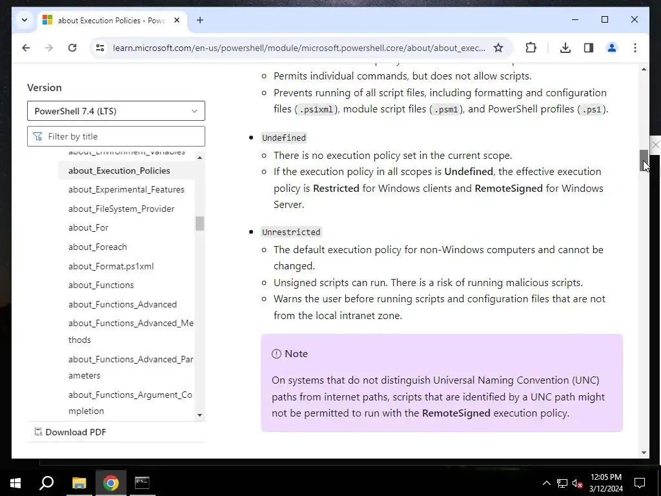
Task: Click the Note heading in the purple box
Action: [296, 353]
